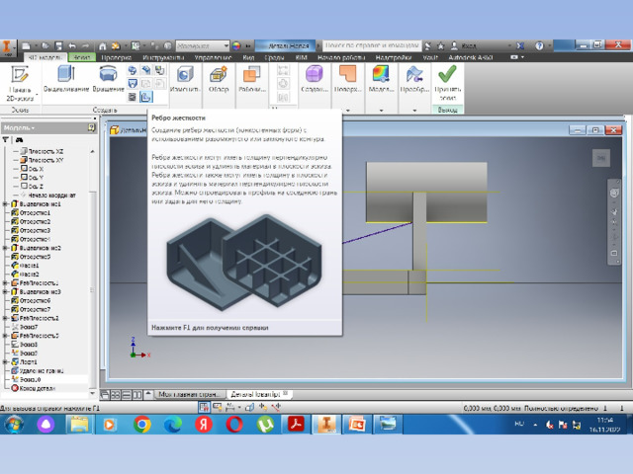Screen dimensions: 633x474
Task: Select Эскиз10 in the model tree
Action: [x=31, y=379]
